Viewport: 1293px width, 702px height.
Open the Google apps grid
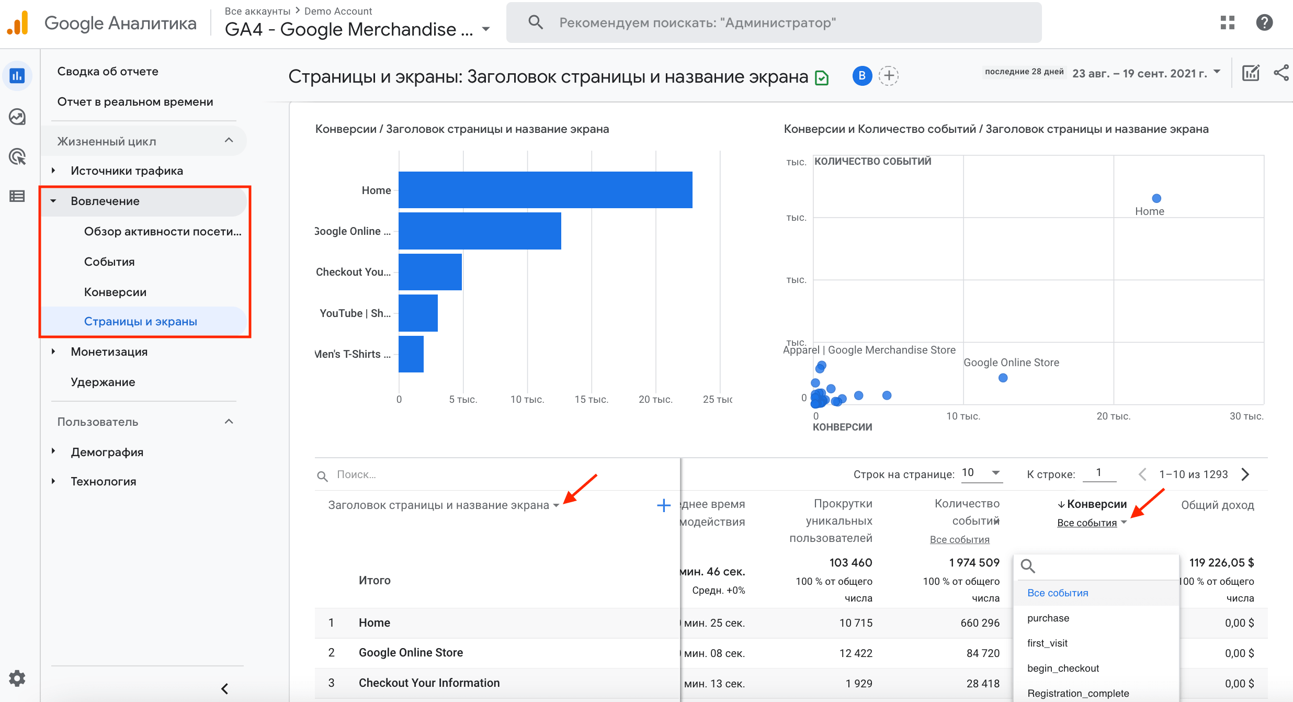1228,22
